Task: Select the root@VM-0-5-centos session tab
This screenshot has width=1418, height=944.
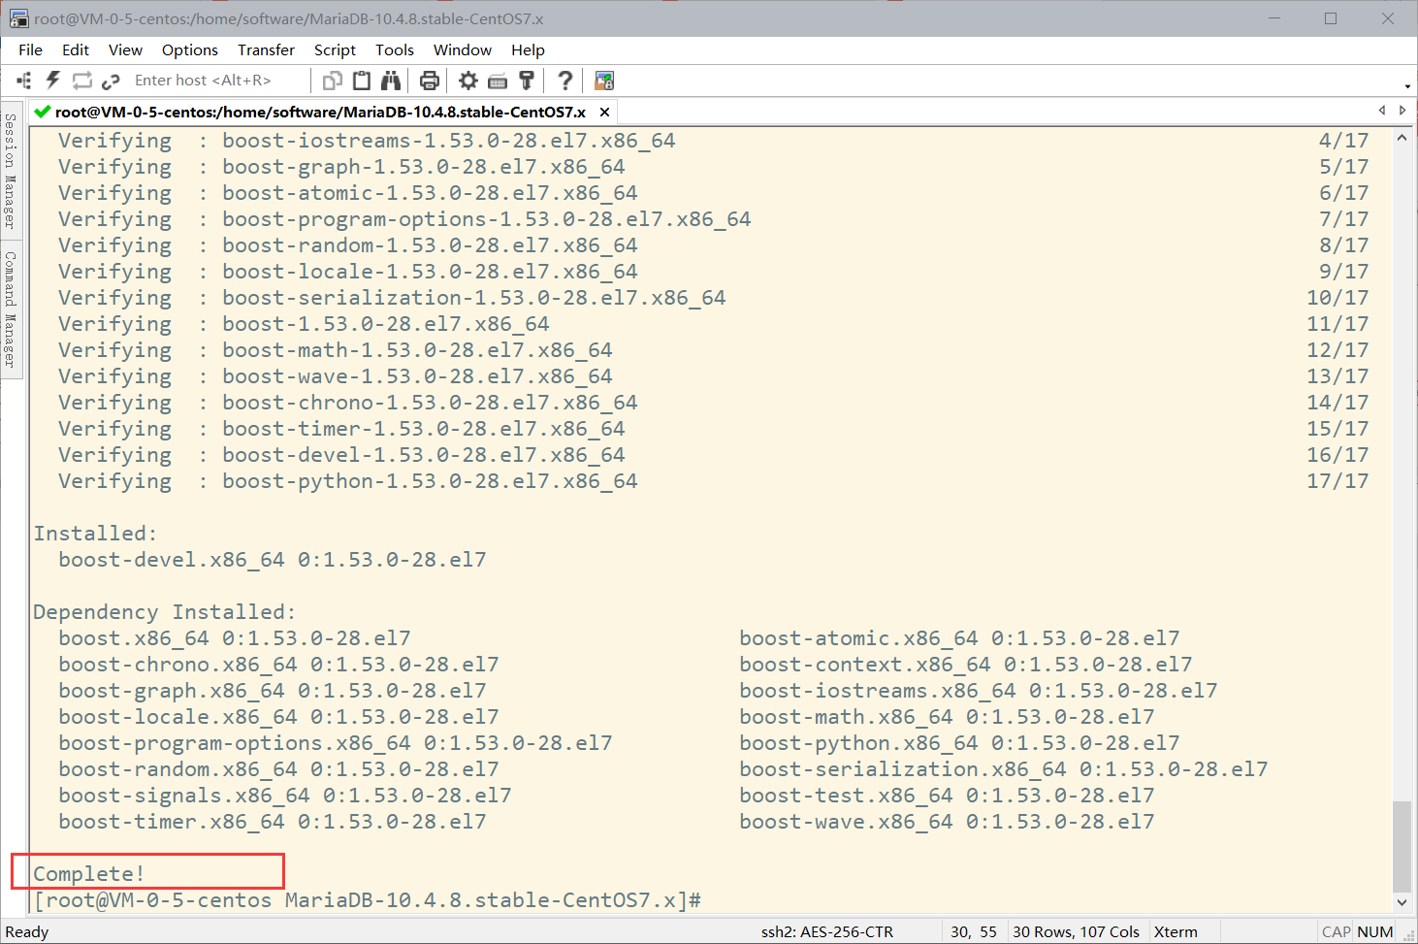Action: tap(320, 112)
